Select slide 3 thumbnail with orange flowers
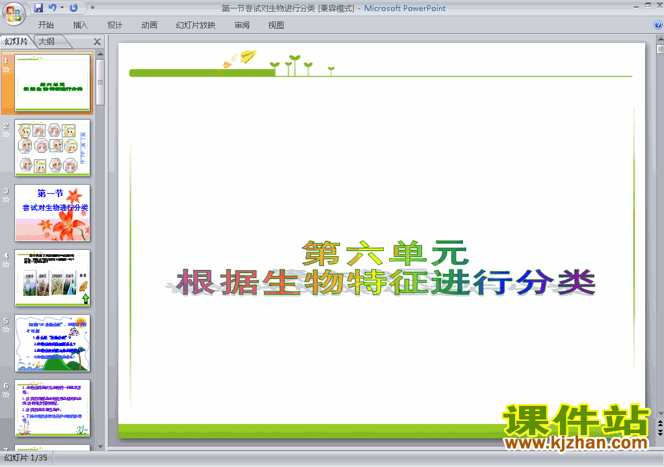Viewport: 664px width, 467px height. [x=53, y=213]
